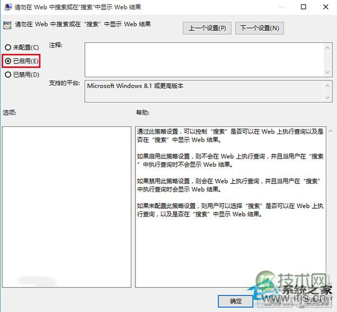
Task: Click the help paragraph starting 如果启用此策略设置
Action: (x=230, y=160)
